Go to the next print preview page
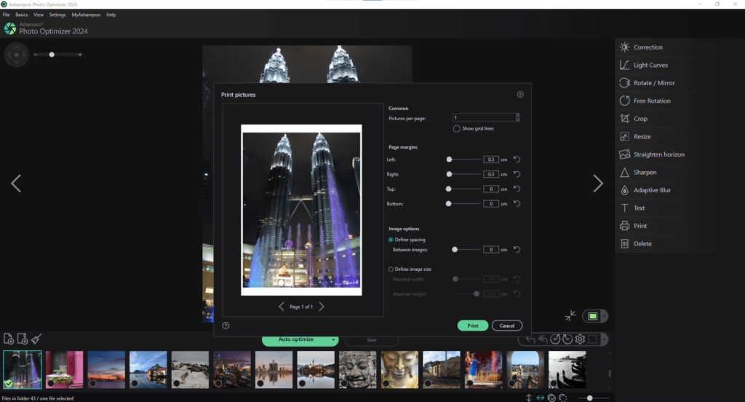This screenshot has height=402, width=745. (x=322, y=307)
